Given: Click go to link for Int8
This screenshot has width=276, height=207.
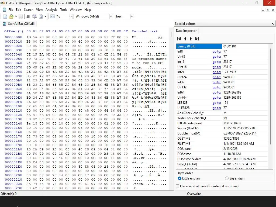Looking at the screenshot, I should point(217,51).
